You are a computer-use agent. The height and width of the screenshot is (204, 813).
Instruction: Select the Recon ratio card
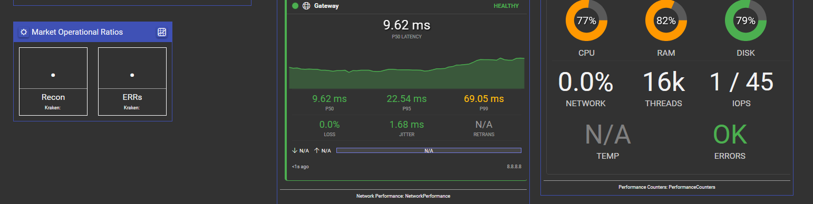pyautogui.click(x=53, y=81)
